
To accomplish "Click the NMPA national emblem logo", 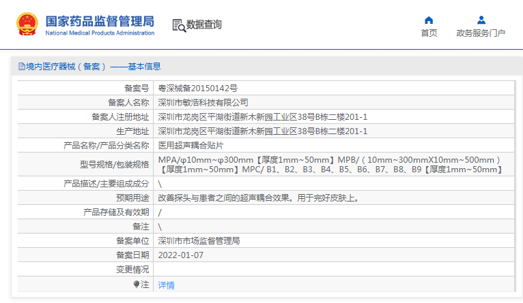I will point(27,25).
